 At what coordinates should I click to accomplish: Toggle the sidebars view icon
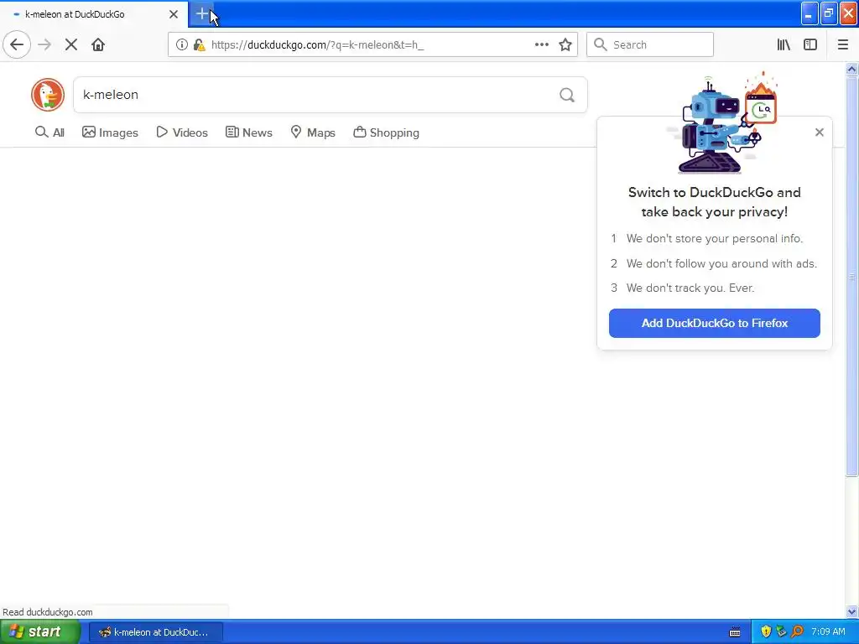coord(810,44)
